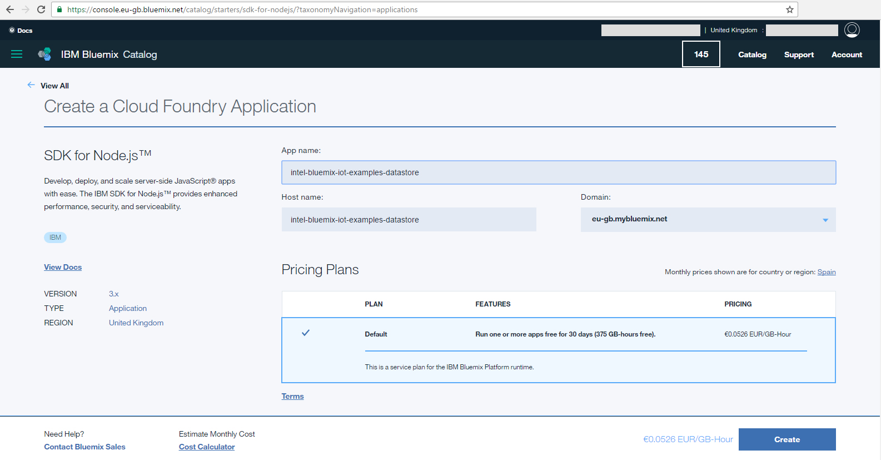Viewport: 881px width, 460px height.
Task: Click Contact Bluemix Sales
Action: click(x=84, y=447)
